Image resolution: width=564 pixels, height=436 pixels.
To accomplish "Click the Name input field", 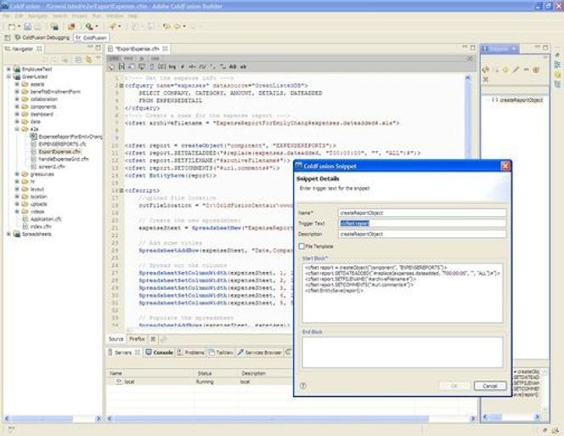I will coord(422,212).
